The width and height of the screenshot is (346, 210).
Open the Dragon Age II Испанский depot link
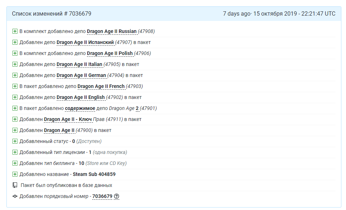[85, 43]
